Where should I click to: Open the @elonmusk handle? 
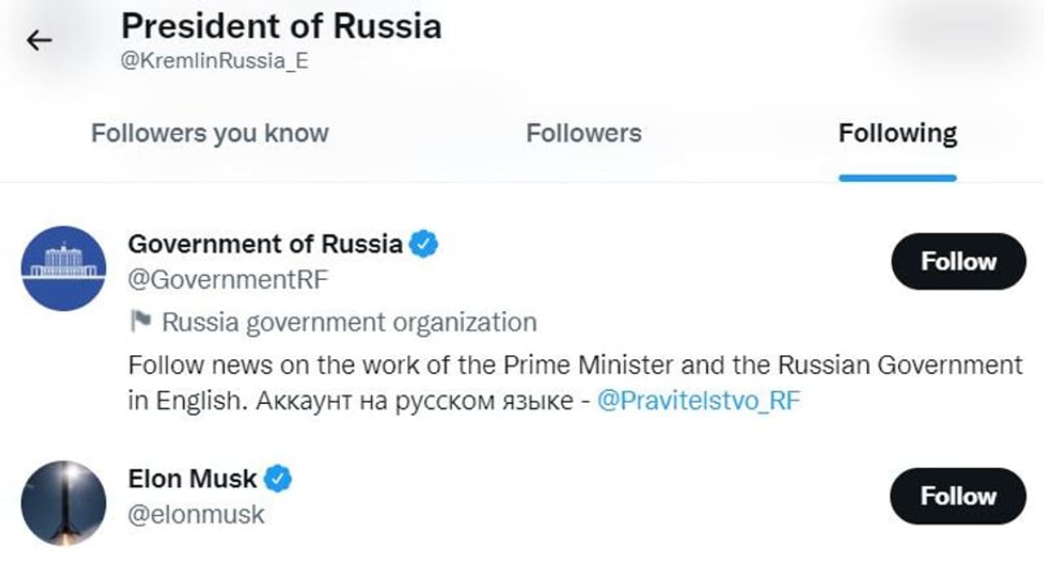click(197, 515)
